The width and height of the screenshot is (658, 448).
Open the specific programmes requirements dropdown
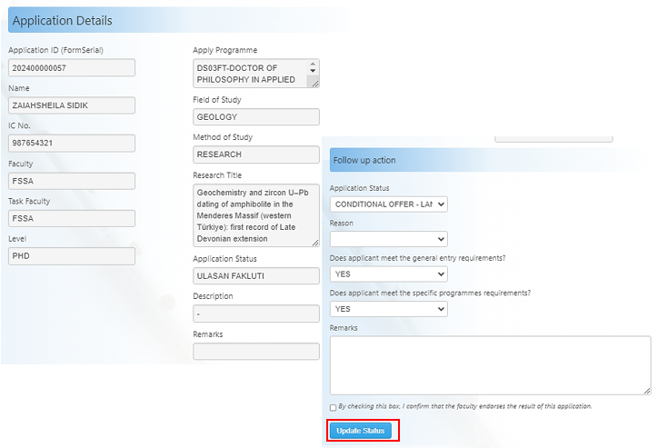click(388, 309)
